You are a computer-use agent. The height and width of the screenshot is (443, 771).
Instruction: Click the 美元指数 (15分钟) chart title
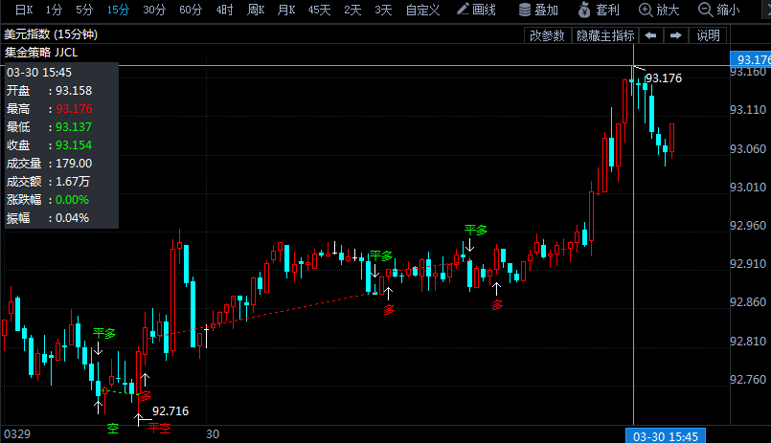click(51, 34)
